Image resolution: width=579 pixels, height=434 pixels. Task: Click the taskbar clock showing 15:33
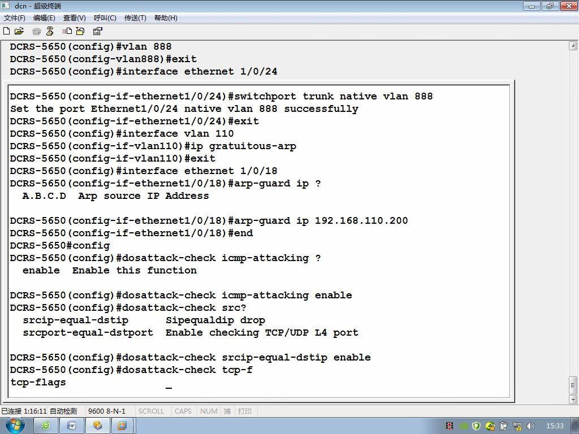coord(555,426)
